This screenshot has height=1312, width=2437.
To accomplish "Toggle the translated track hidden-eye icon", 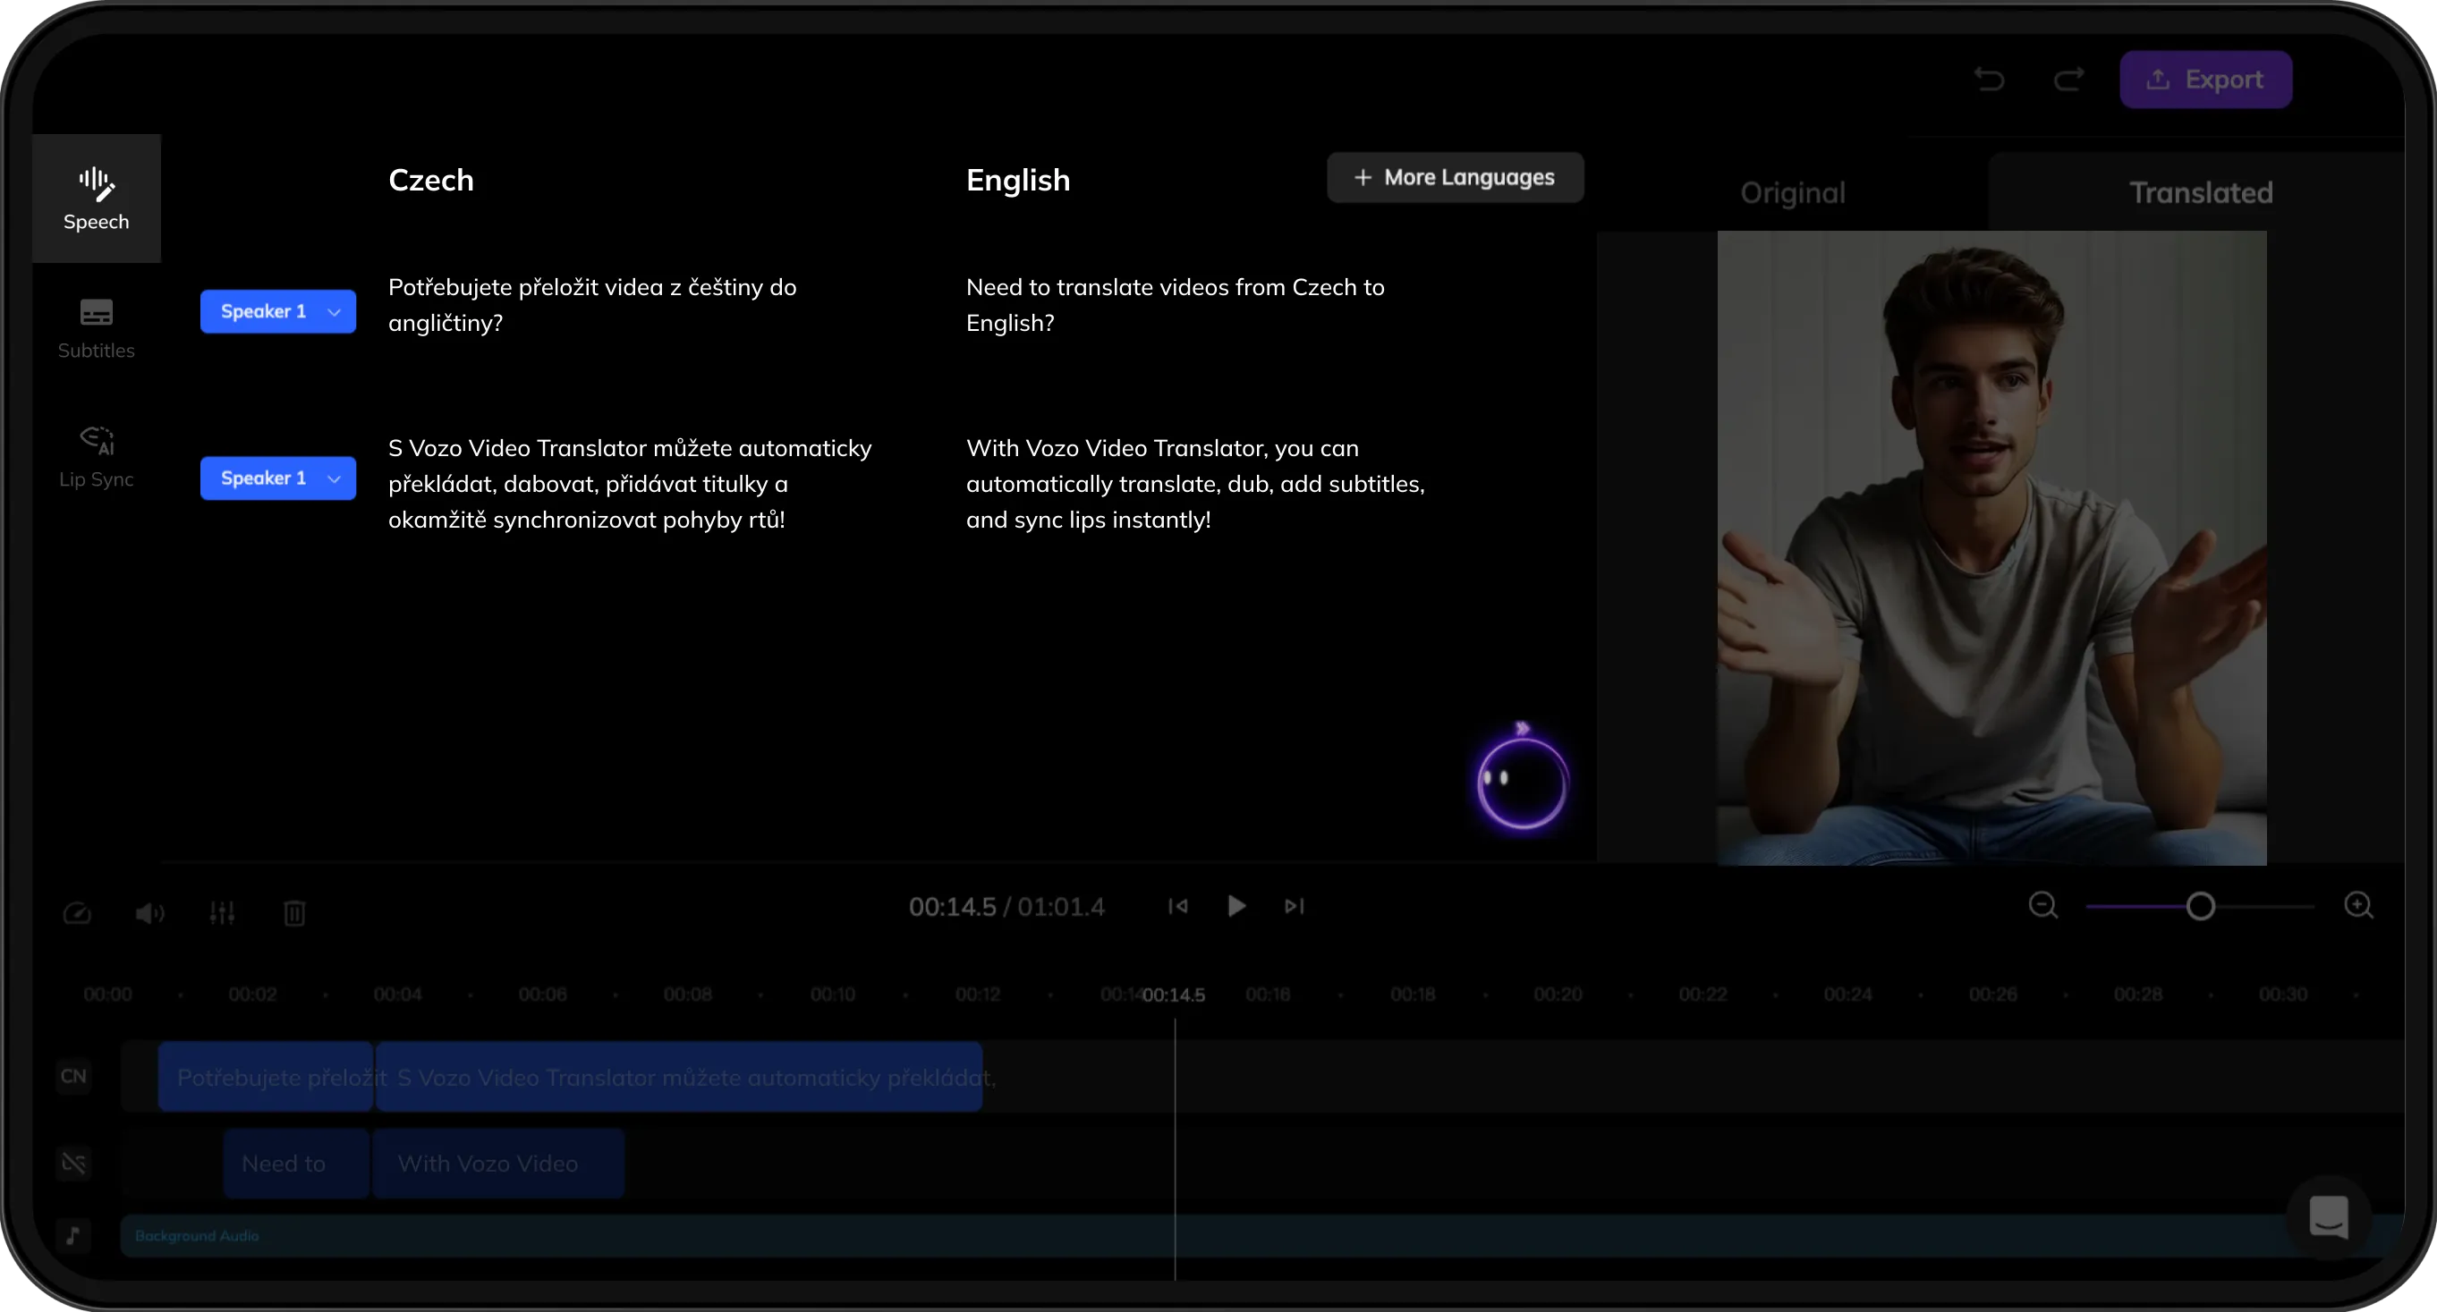I will pyautogui.click(x=73, y=1163).
